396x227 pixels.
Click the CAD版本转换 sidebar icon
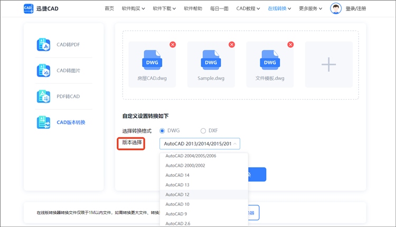coord(43,122)
